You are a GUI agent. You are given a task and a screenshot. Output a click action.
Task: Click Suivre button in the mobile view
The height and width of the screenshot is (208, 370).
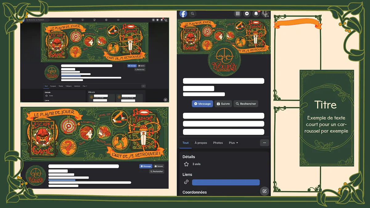tap(223, 104)
